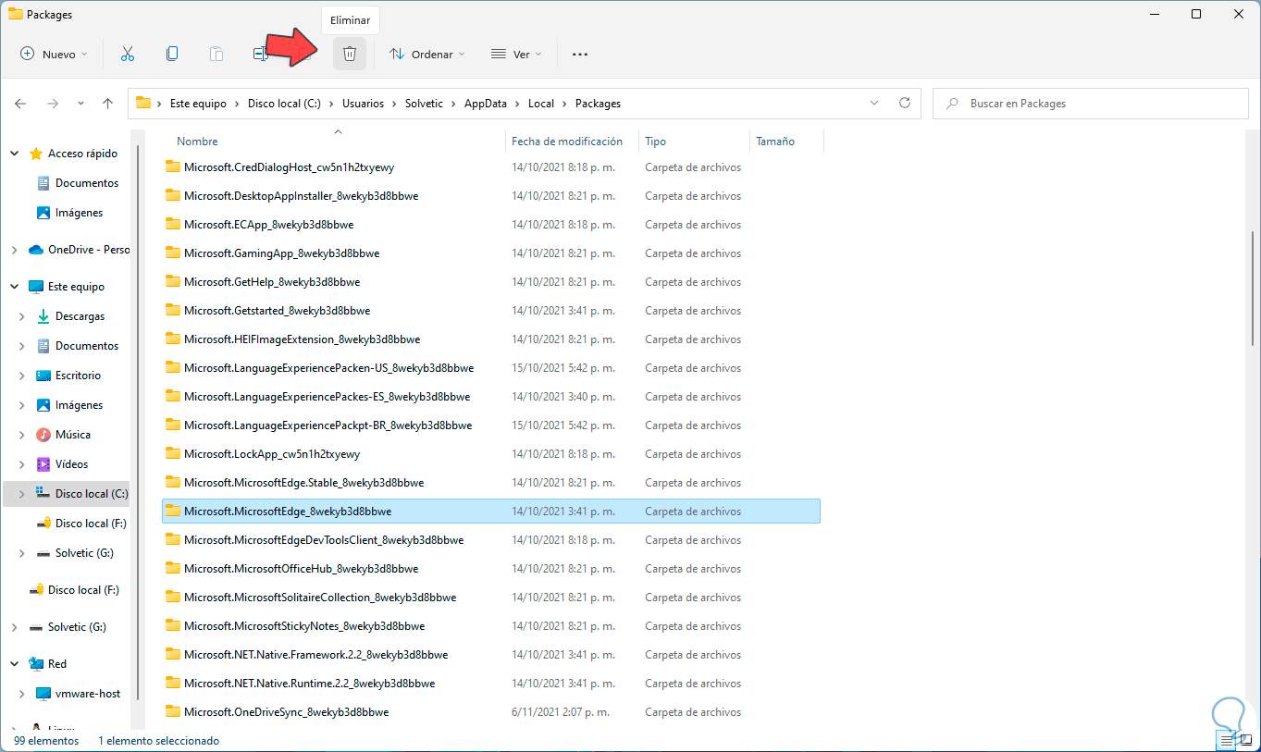This screenshot has width=1261, height=752.
Task: Click the Copy icon in the toolbar
Action: [172, 54]
